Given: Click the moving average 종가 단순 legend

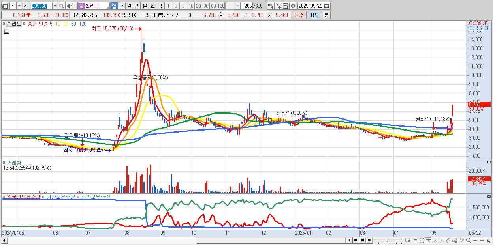Looking at the screenshot, I should point(38,24).
